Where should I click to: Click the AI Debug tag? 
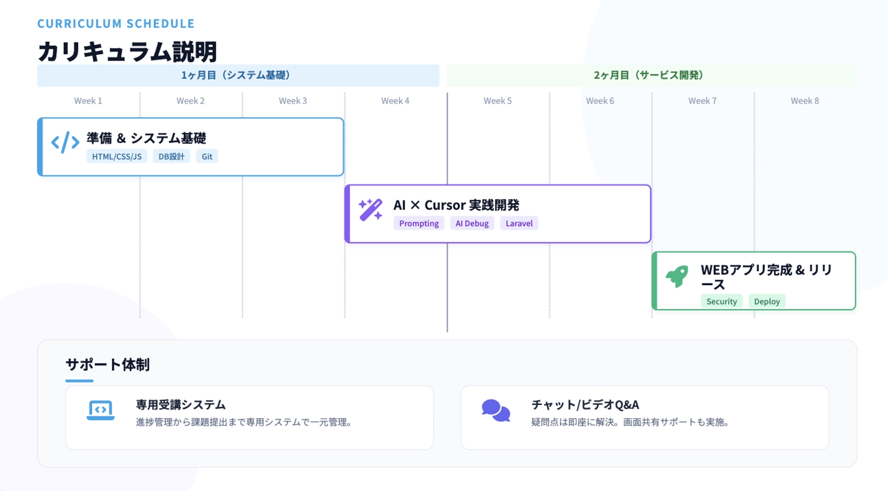coord(472,224)
